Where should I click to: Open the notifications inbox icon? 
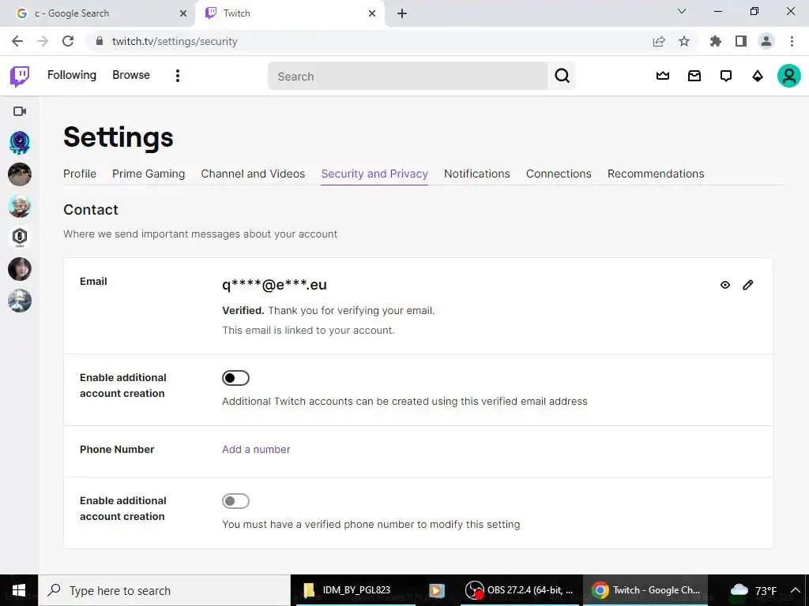click(694, 77)
